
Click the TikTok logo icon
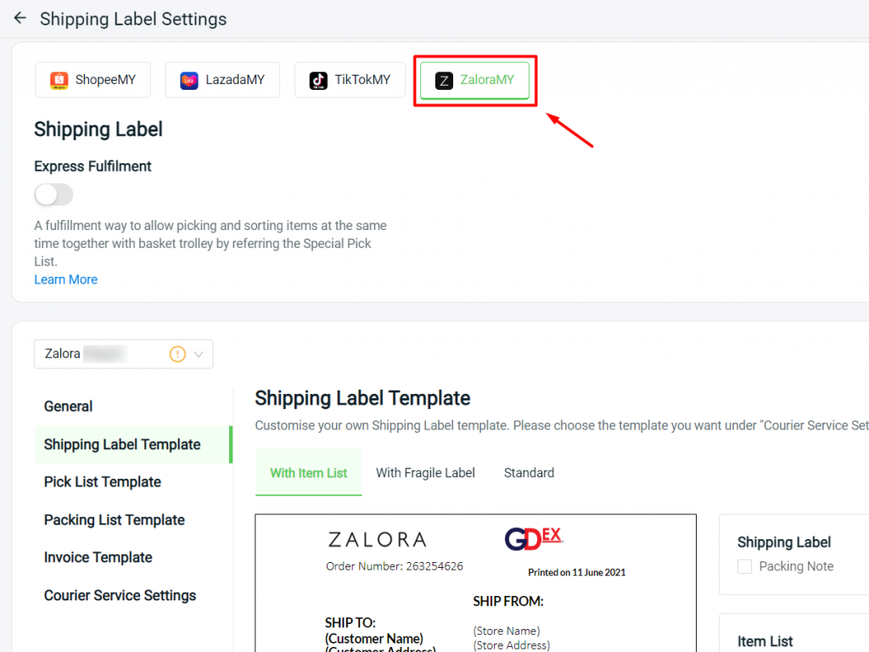pos(318,81)
